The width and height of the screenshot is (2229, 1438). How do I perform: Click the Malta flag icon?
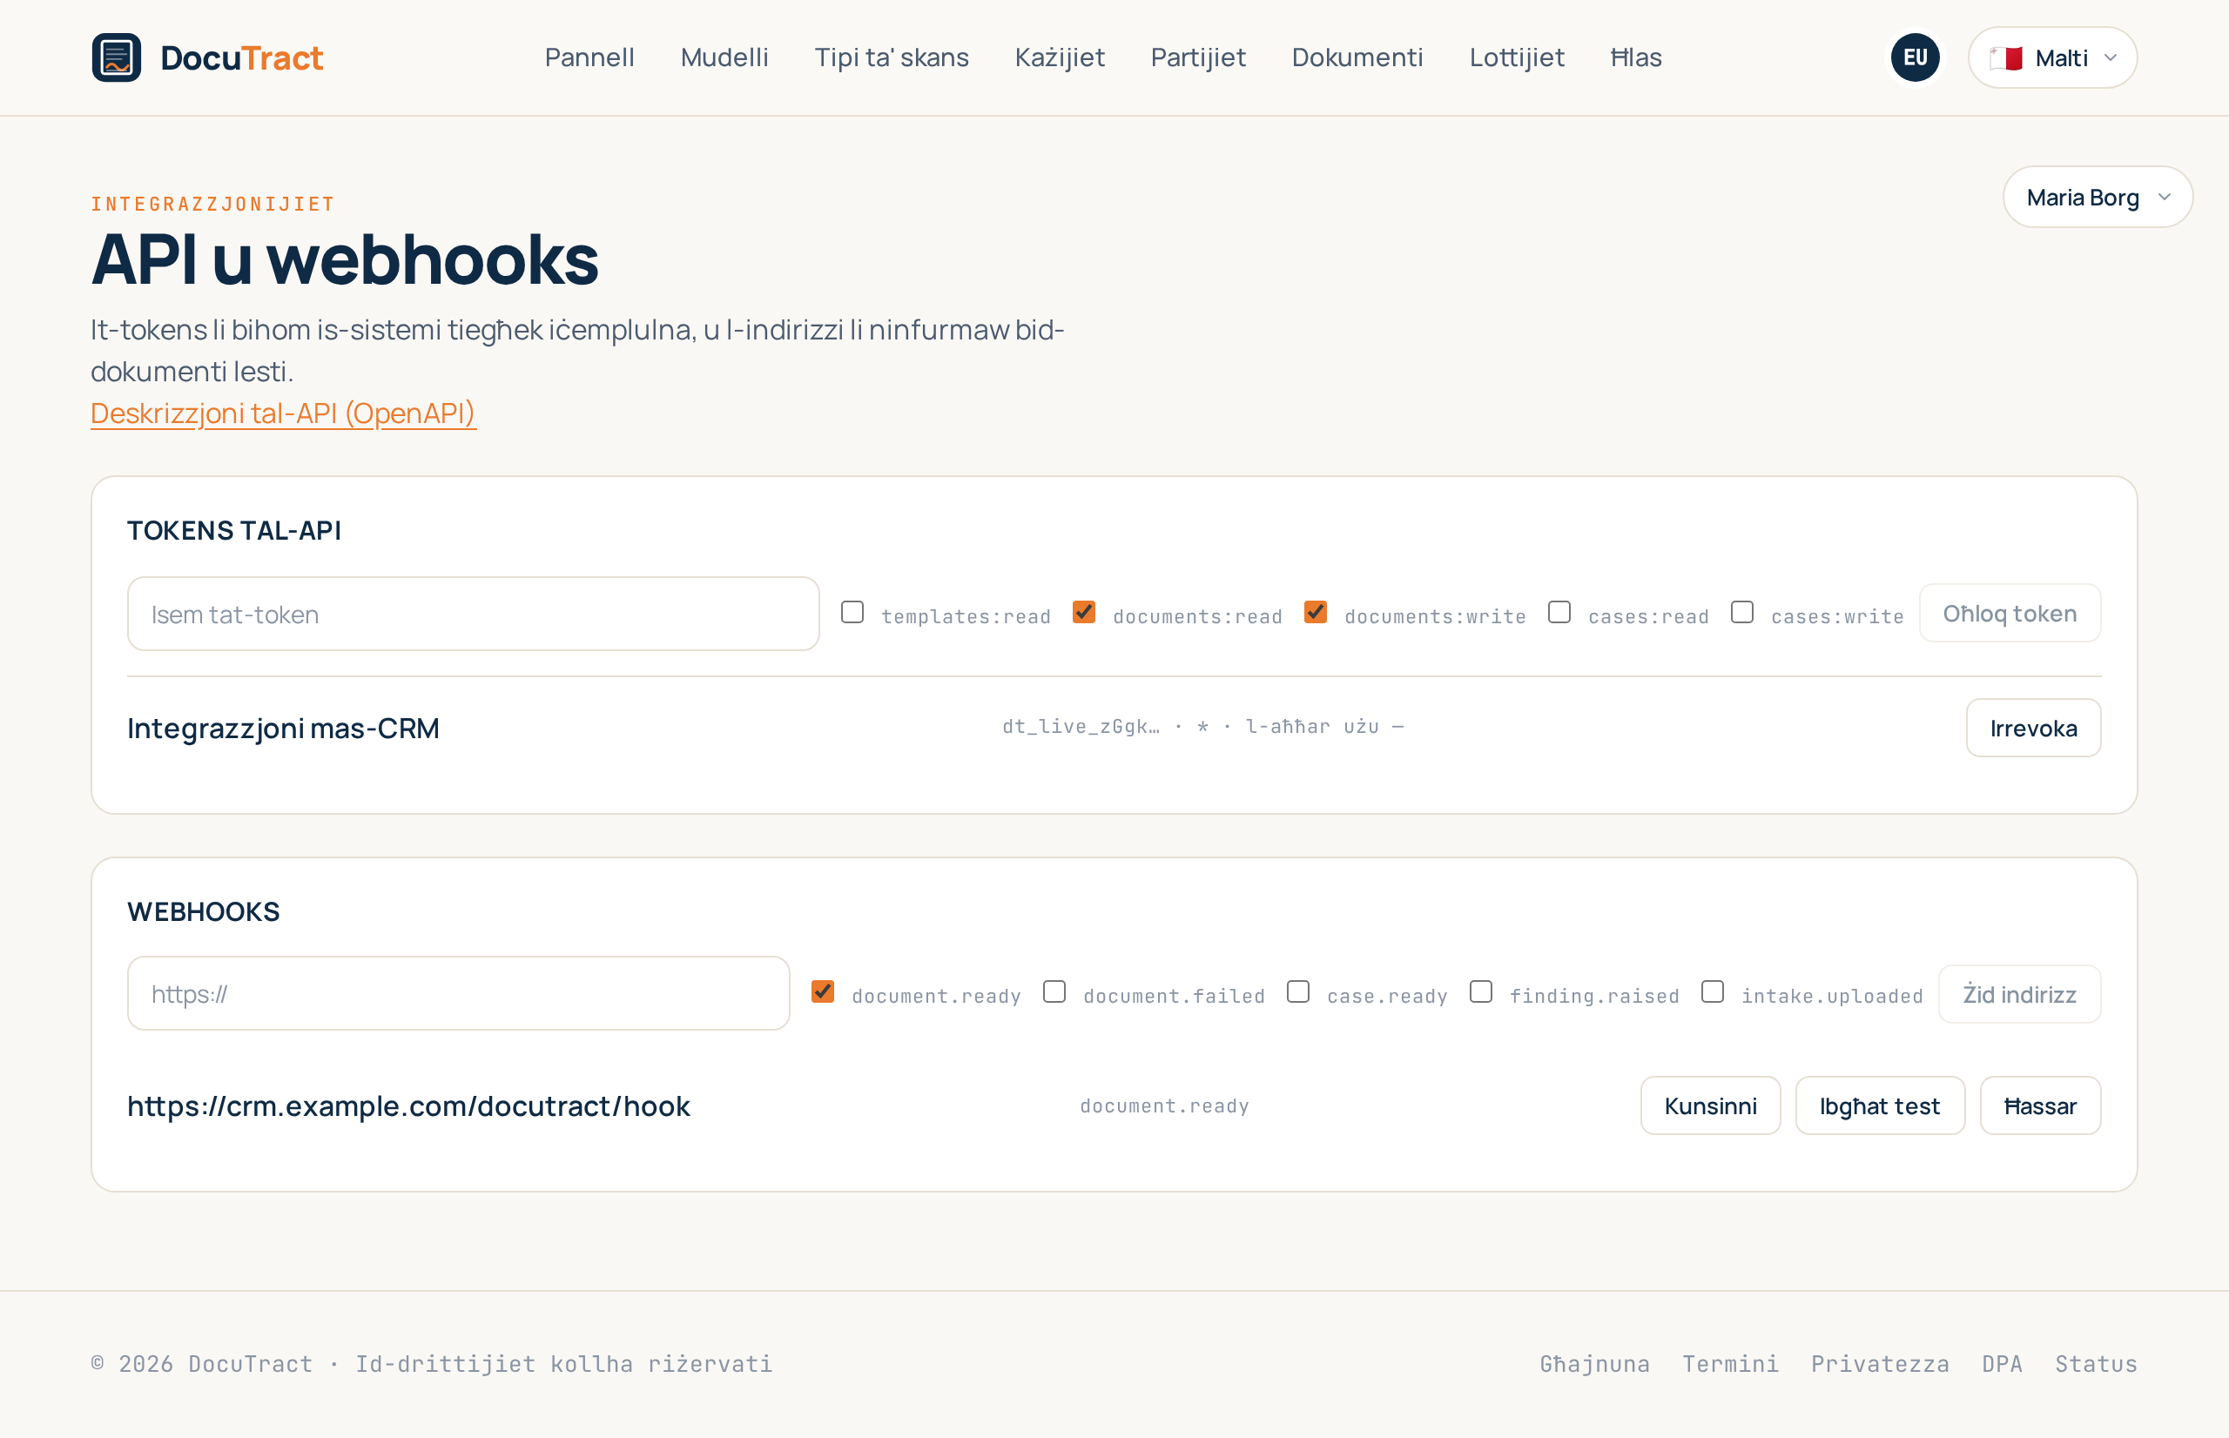click(x=2005, y=58)
